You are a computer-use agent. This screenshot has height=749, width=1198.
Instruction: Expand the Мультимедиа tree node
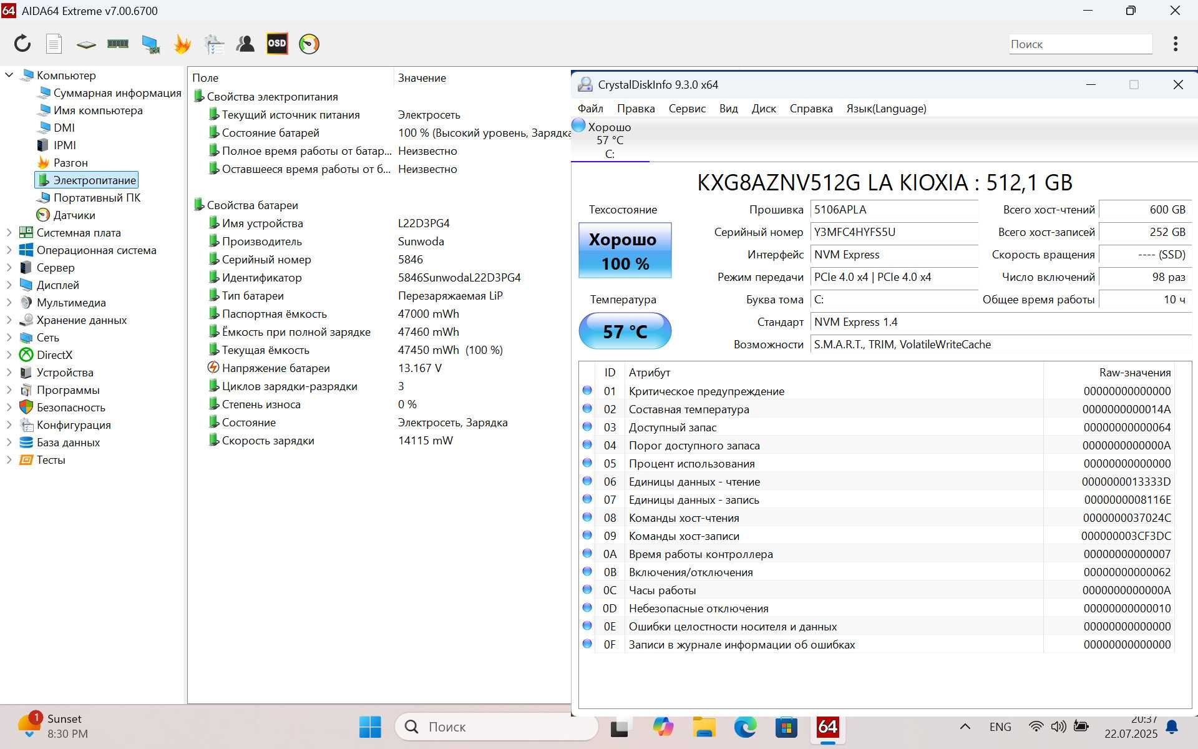[9, 302]
